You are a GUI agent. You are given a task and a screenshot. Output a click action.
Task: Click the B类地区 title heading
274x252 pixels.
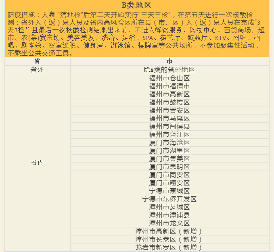click(x=136, y=5)
